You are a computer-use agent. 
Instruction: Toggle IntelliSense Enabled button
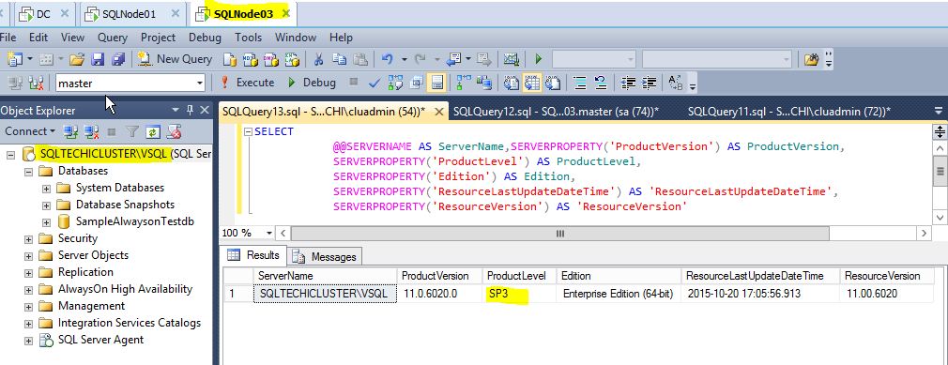[x=438, y=83]
